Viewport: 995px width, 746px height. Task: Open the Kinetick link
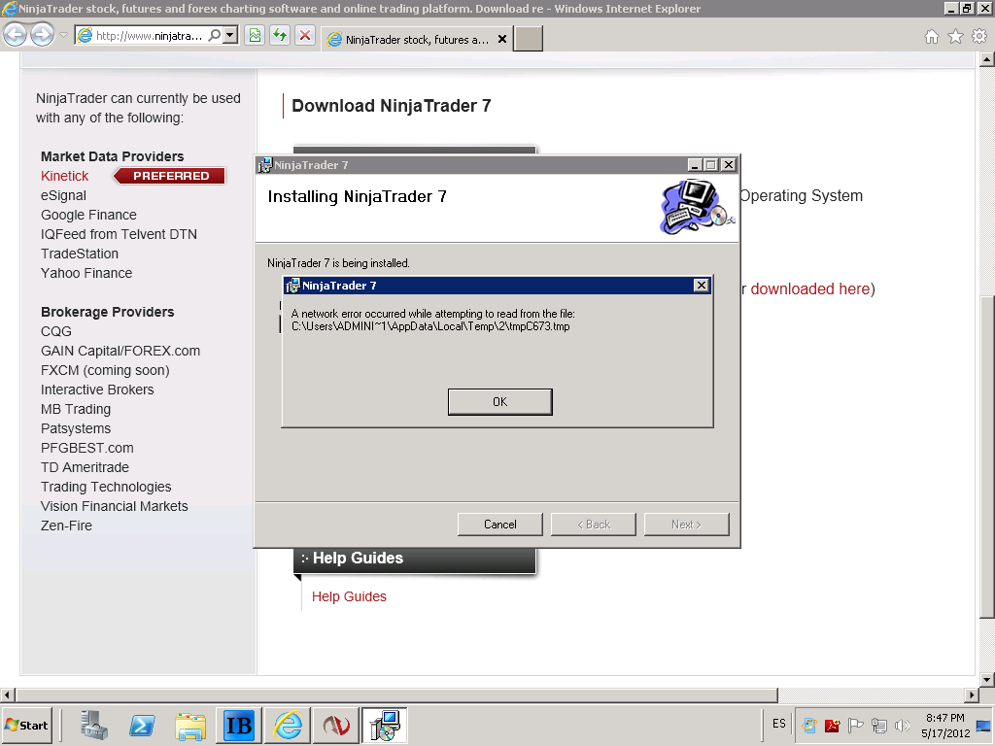[x=65, y=177]
